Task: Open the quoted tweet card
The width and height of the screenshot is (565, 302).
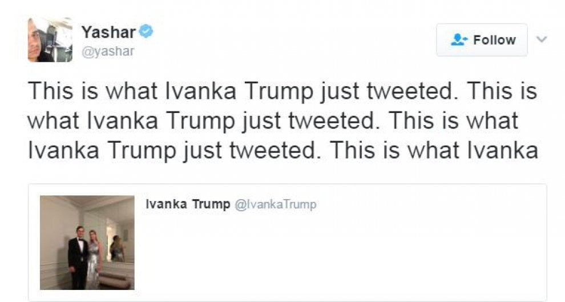Action: (288, 243)
